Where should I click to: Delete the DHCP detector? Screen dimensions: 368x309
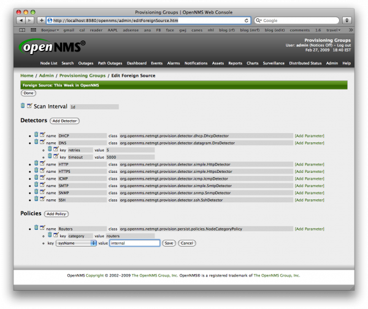pos(36,134)
